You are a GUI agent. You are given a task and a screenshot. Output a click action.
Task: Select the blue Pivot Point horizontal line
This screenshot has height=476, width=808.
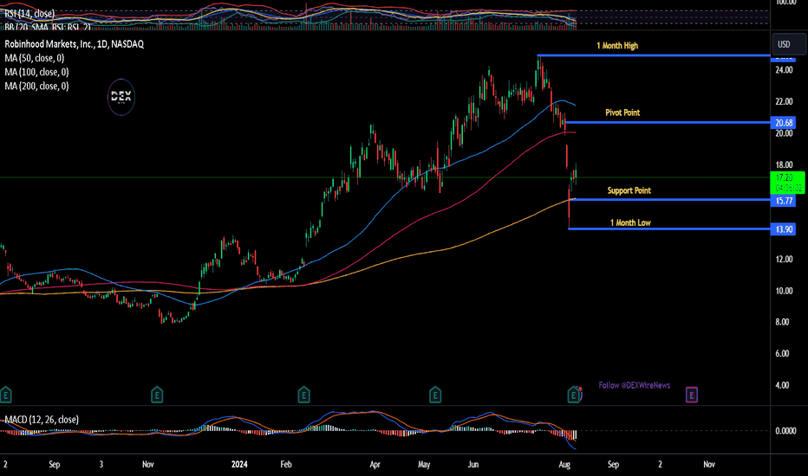click(668, 122)
